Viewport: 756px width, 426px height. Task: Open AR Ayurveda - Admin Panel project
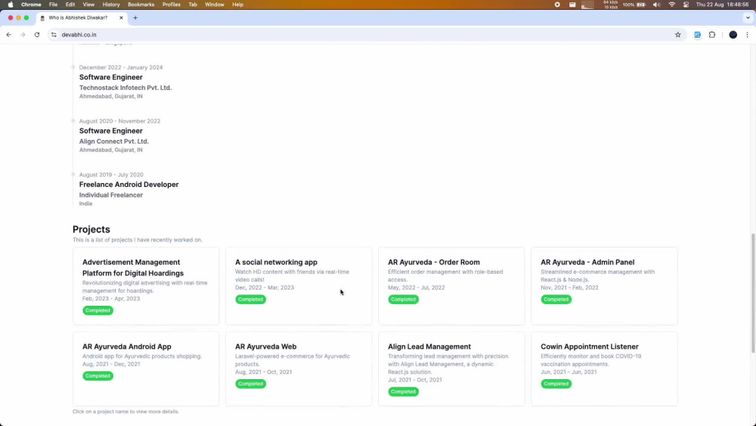(587, 262)
